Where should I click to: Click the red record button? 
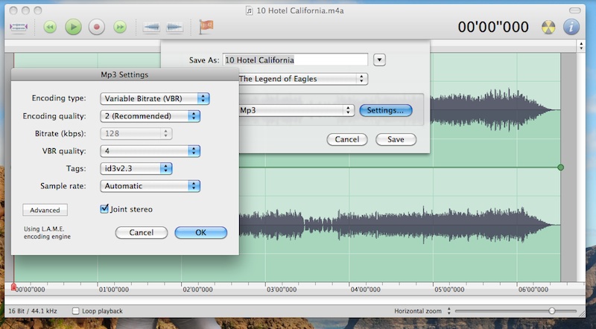click(x=96, y=28)
